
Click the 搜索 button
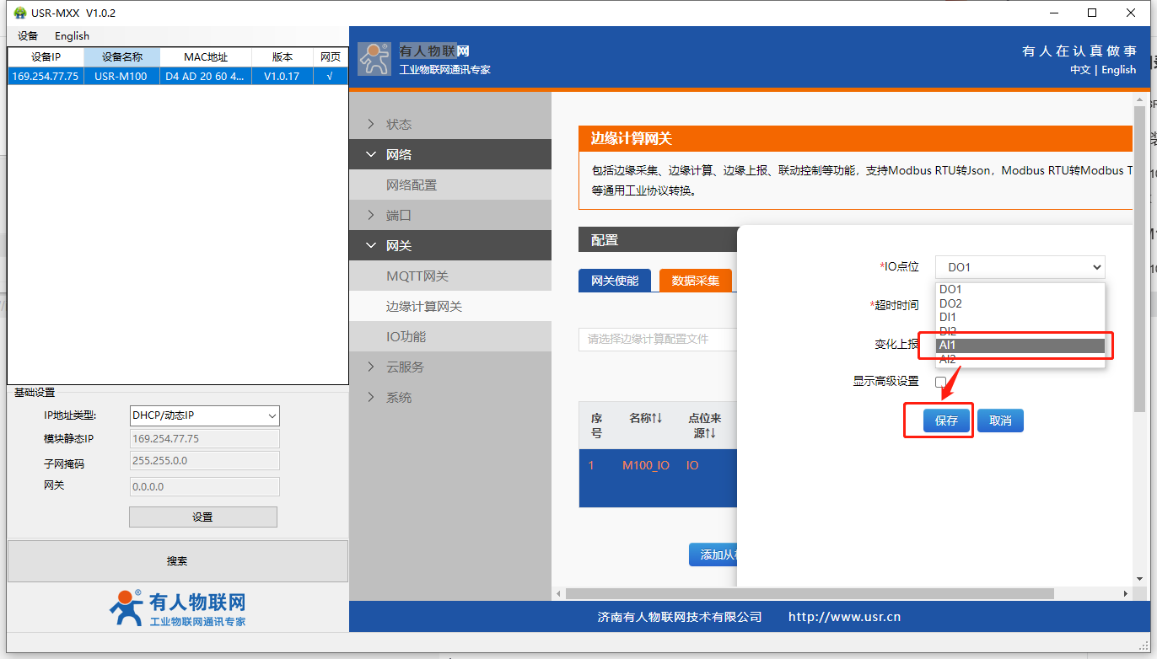click(x=177, y=561)
